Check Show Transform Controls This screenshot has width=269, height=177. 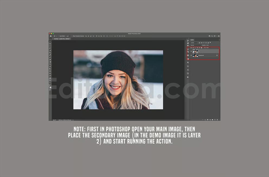(x=72, y=36)
